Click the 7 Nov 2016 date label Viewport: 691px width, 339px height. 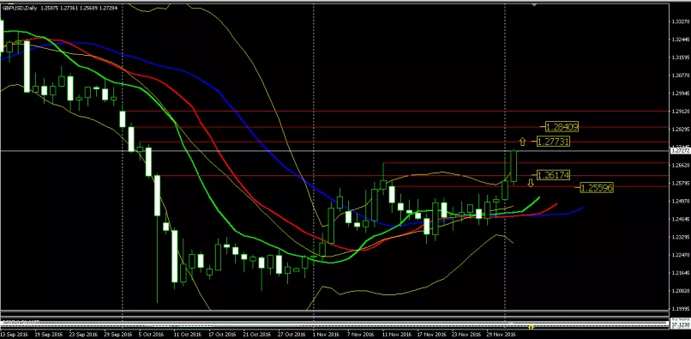pyautogui.click(x=361, y=335)
